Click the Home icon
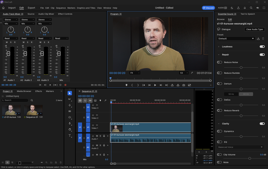Viewport: 268px width, 169px height. pyautogui.click(x=3, y=8)
